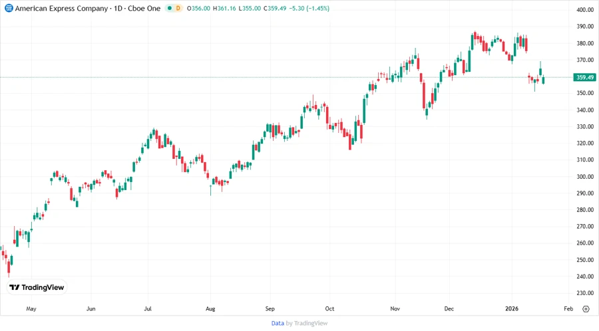The height and width of the screenshot is (331, 599).
Task: Click the Sep date axis label
Action: coord(270,309)
